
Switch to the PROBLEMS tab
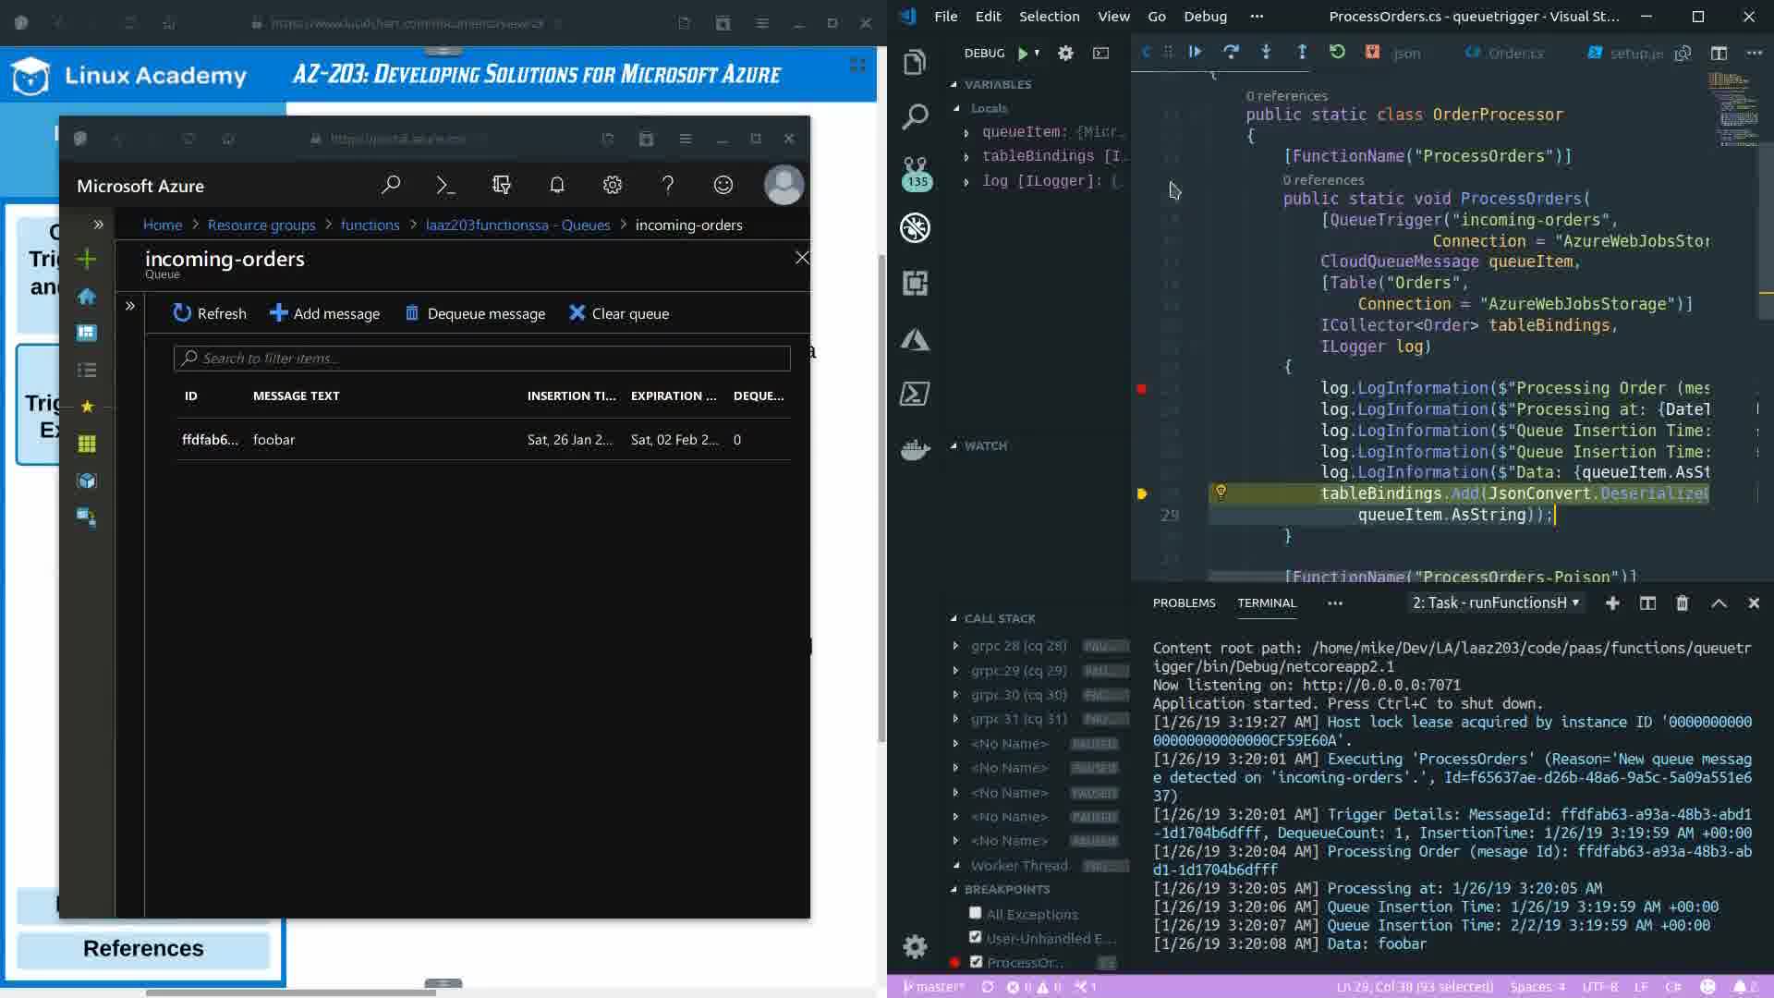(x=1184, y=602)
